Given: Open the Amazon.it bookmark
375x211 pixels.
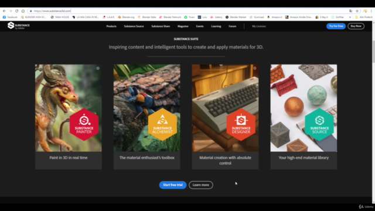Looking at the screenshot, I should click(275, 17).
